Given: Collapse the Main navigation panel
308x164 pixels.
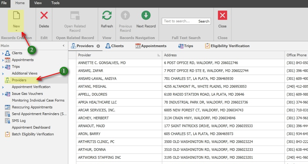Looking at the screenshot, I should tap(63, 46).
